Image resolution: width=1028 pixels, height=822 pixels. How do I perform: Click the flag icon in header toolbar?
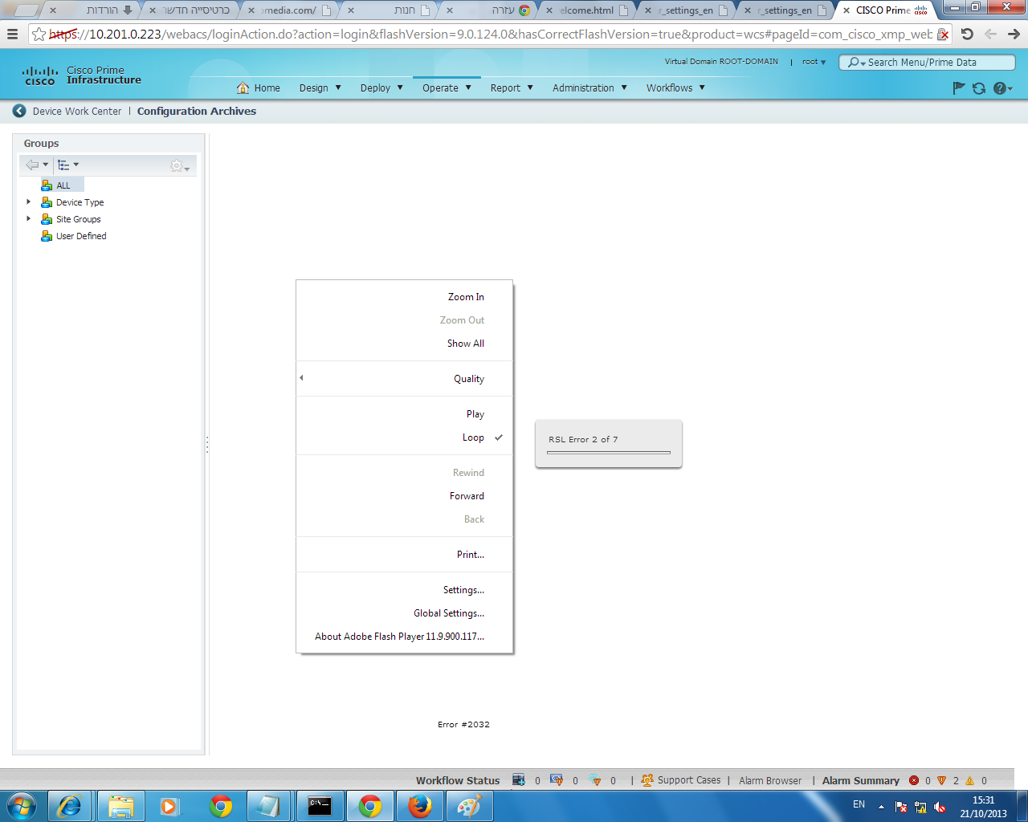pos(958,88)
